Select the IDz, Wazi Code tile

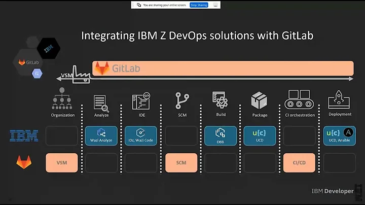[141, 135]
